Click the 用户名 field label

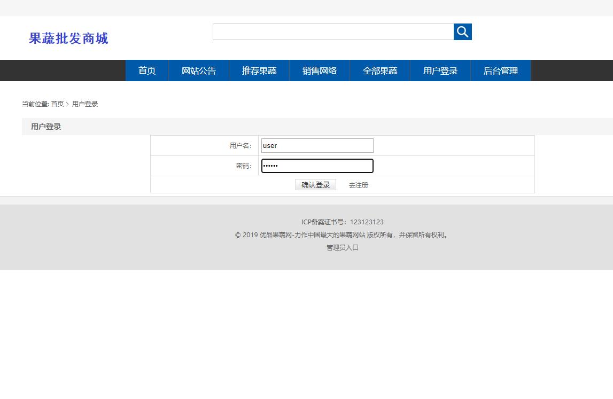(242, 145)
